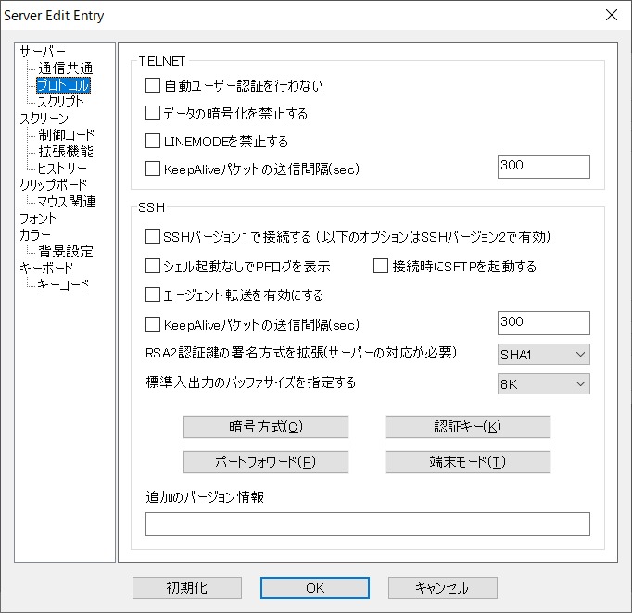Select クリップボード in the tree
The height and width of the screenshot is (613, 632).
coord(53,185)
